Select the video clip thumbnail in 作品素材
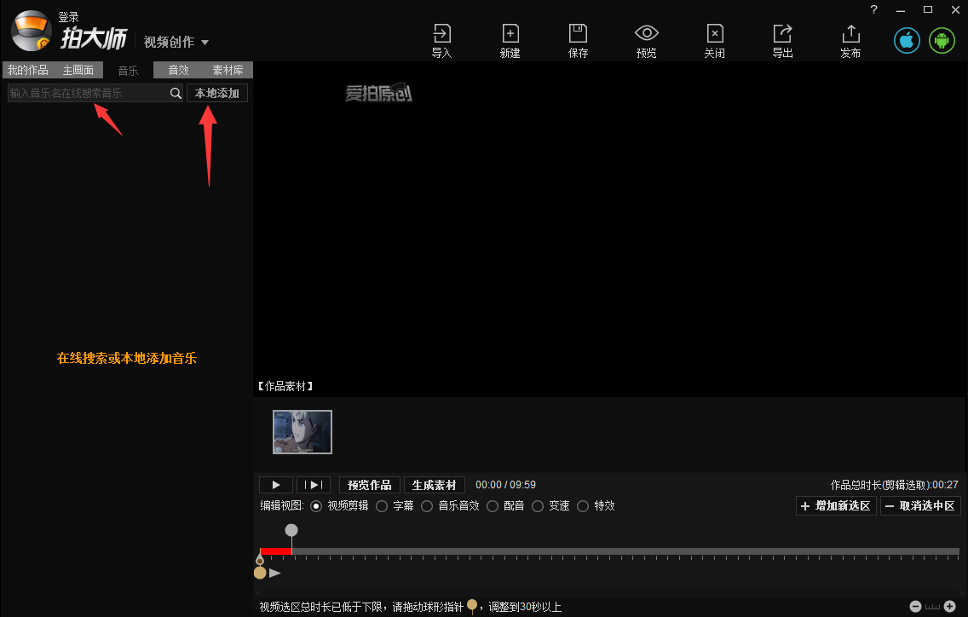This screenshot has height=617, width=968. pos(302,432)
